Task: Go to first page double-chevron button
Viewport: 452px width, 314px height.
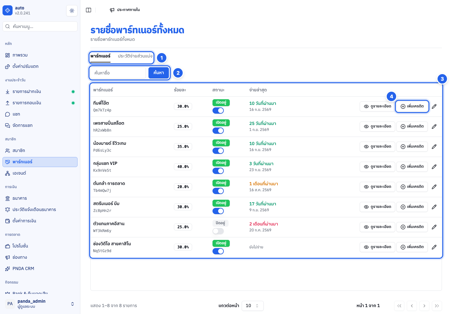Action: point(399,306)
